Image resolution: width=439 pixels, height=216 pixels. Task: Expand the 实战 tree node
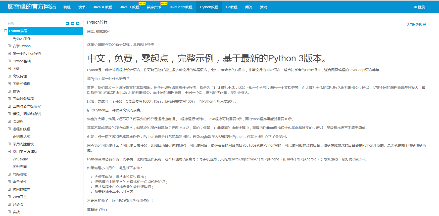tap(9, 212)
